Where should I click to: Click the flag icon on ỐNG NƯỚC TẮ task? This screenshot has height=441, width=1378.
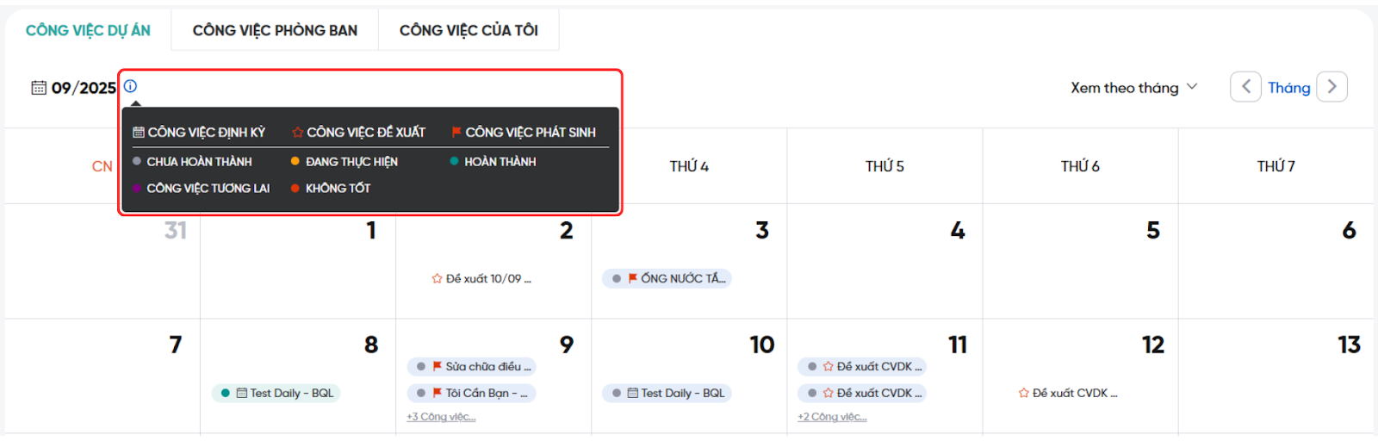633,278
